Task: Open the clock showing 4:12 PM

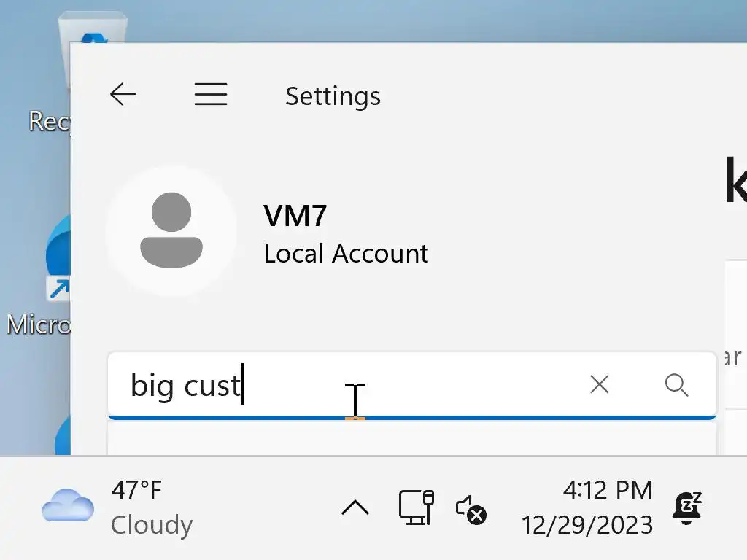Action: point(607,490)
